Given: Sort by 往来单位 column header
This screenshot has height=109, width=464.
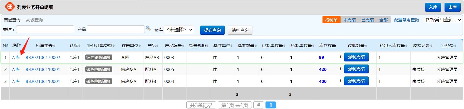Looking at the screenshot, I should click(131, 45).
